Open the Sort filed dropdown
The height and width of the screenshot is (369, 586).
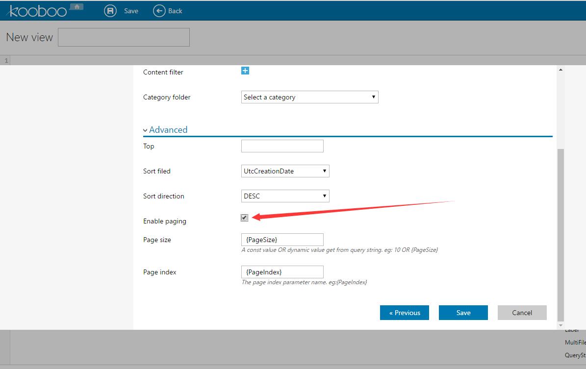point(285,171)
